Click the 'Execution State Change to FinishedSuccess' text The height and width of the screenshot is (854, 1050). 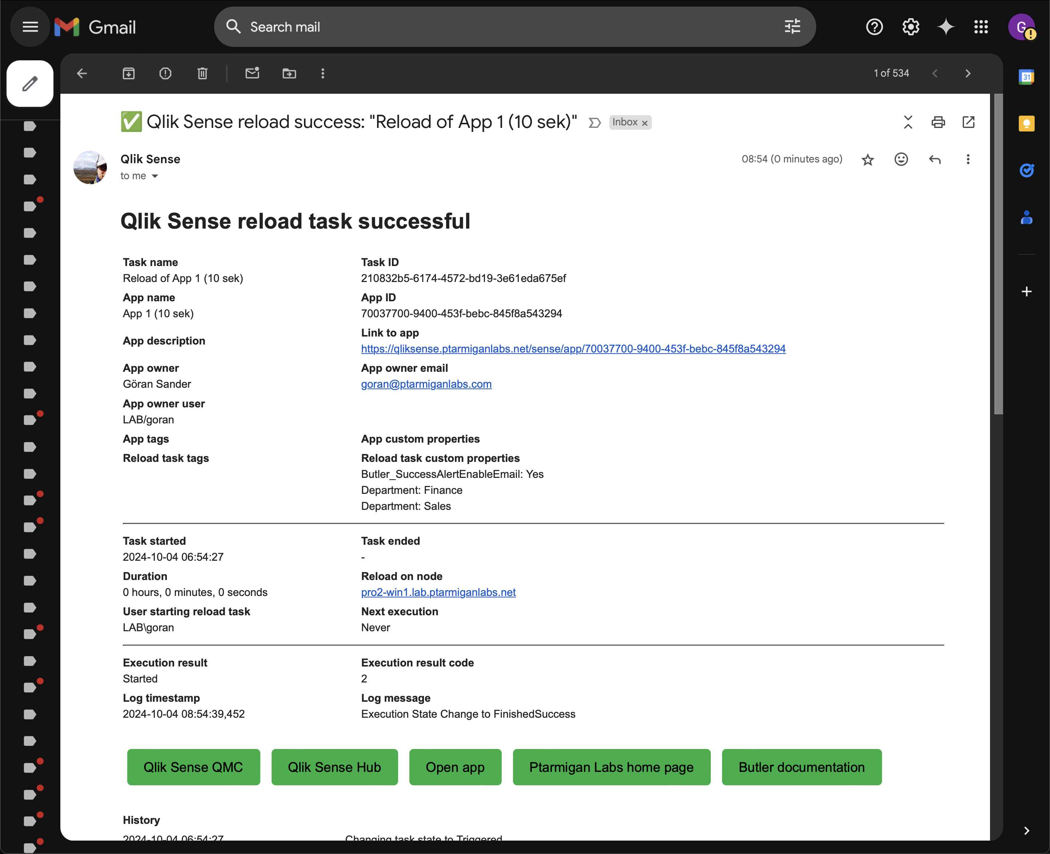point(468,714)
